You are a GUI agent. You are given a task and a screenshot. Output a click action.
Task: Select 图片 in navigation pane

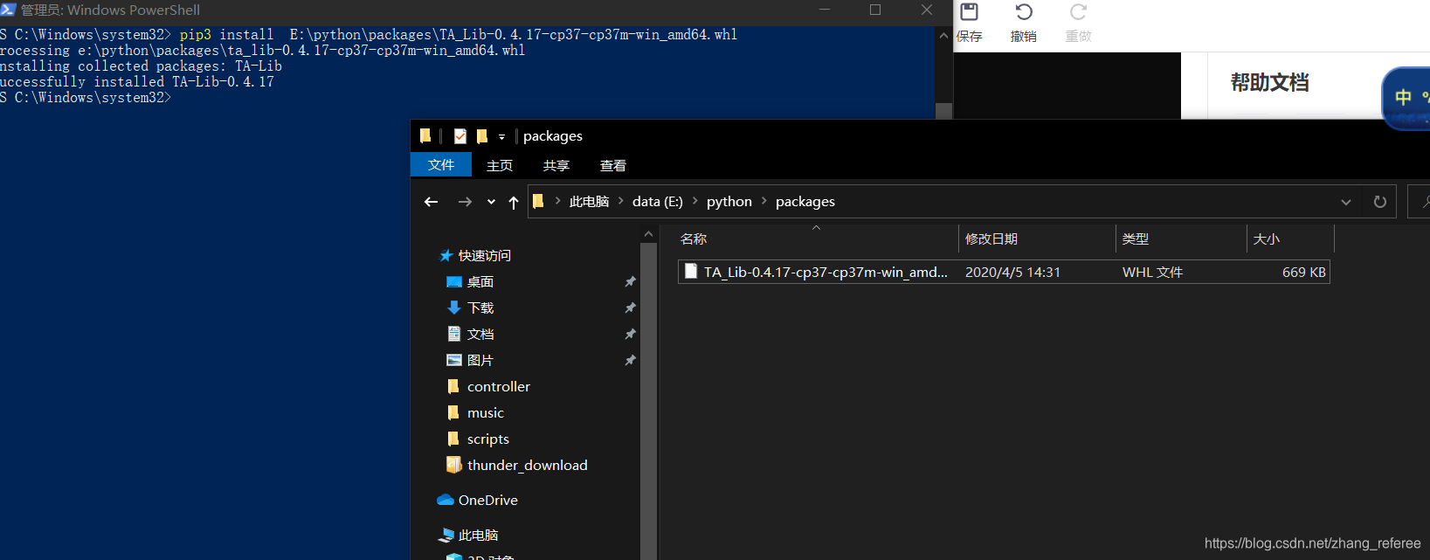(x=480, y=361)
